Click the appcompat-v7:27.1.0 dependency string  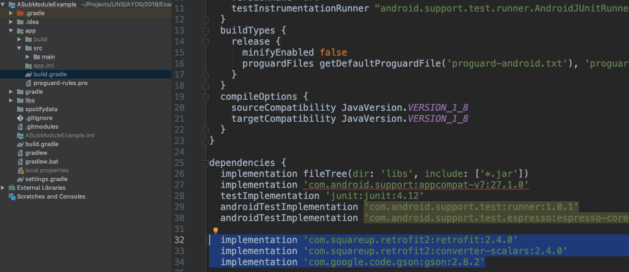tap(416, 185)
